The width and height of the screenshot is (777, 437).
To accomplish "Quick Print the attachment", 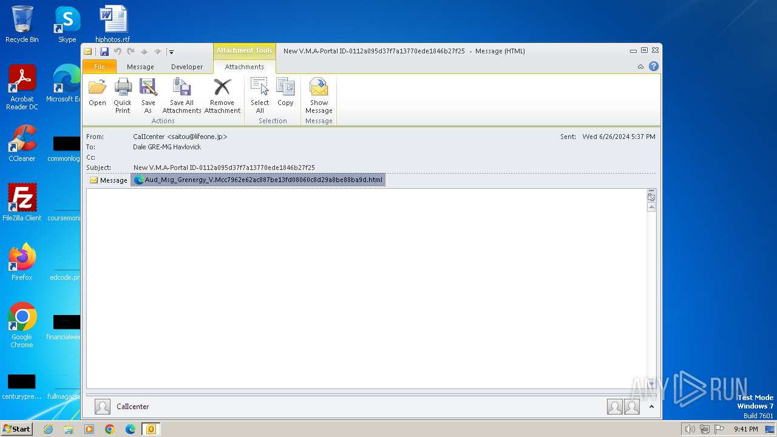I will (x=123, y=96).
